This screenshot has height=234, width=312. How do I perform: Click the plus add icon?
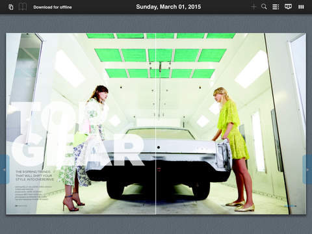point(253,7)
